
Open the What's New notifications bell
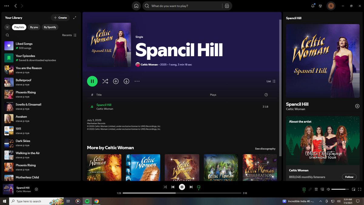[313, 6]
